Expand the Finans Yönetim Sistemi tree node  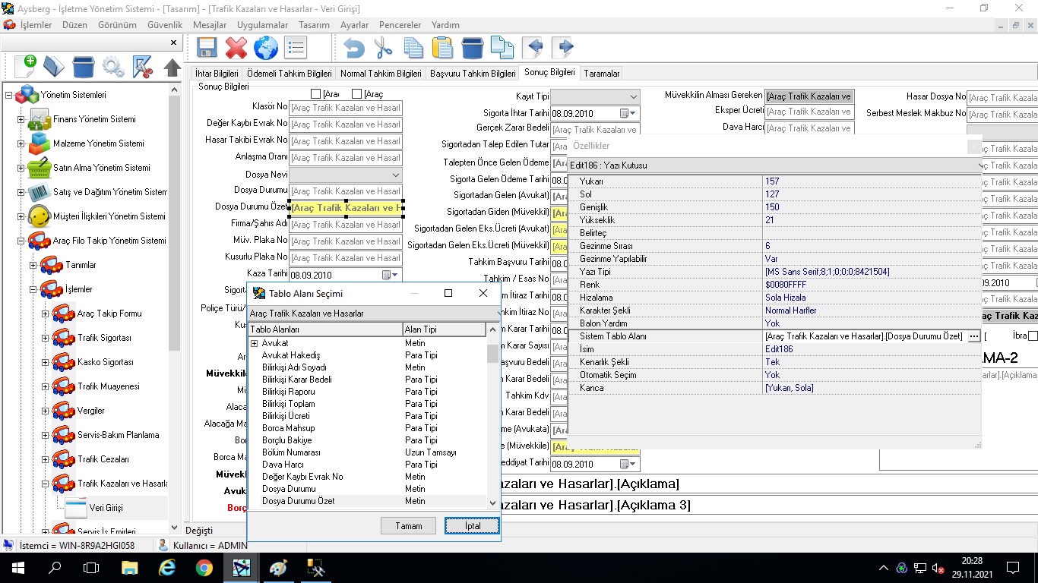click(x=21, y=119)
